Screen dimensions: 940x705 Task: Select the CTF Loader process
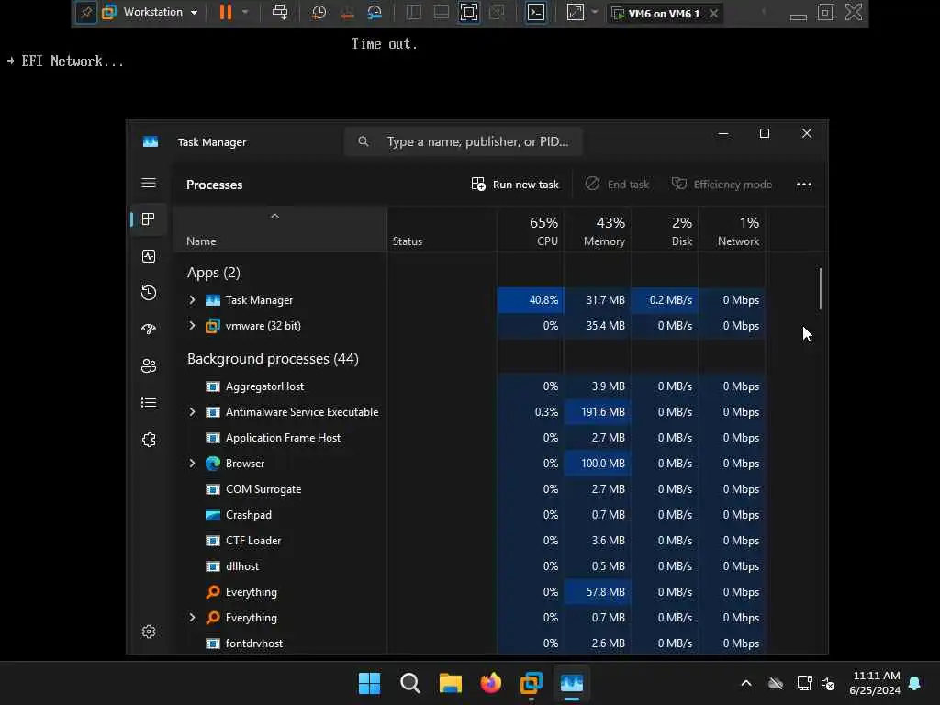pyautogui.click(x=469, y=541)
